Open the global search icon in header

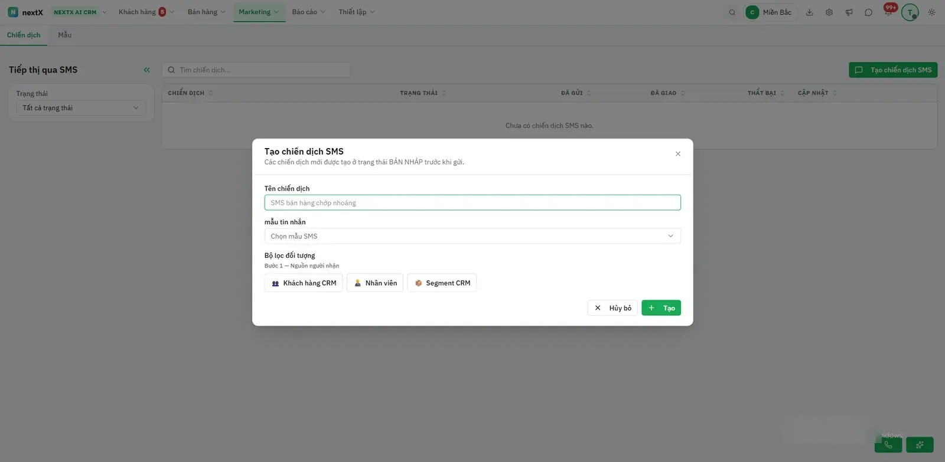point(732,12)
